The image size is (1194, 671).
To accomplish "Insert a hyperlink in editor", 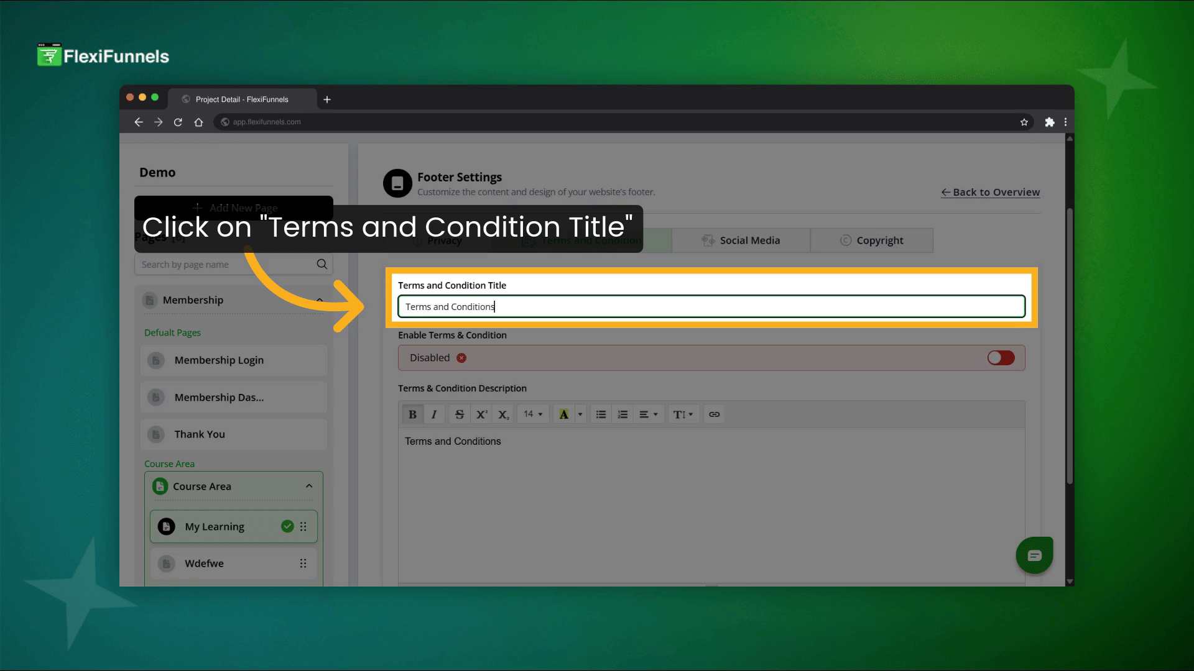I will tap(714, 414).
